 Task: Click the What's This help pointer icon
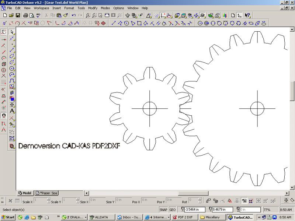click(247, 15)
